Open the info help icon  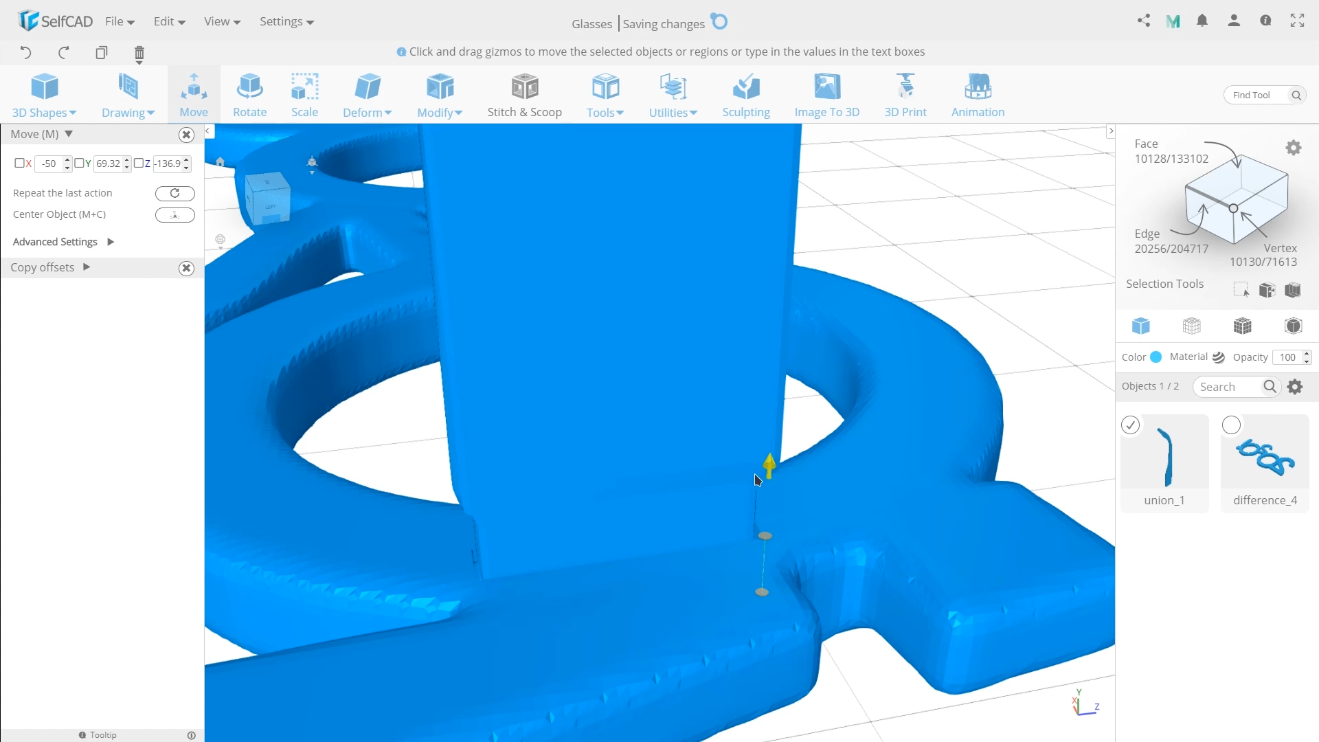pos(1265,21)
